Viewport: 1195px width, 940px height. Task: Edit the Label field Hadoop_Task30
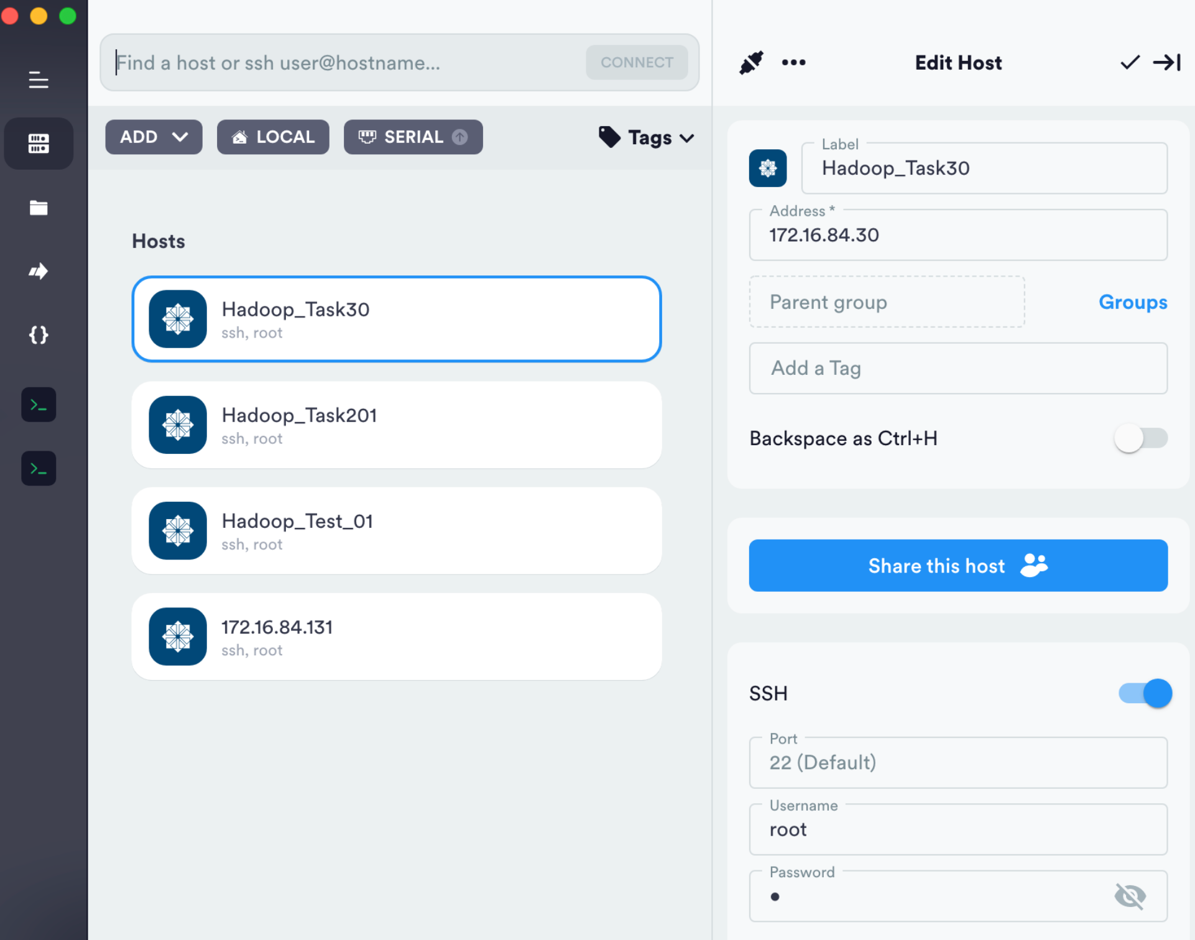coord(984,168)
